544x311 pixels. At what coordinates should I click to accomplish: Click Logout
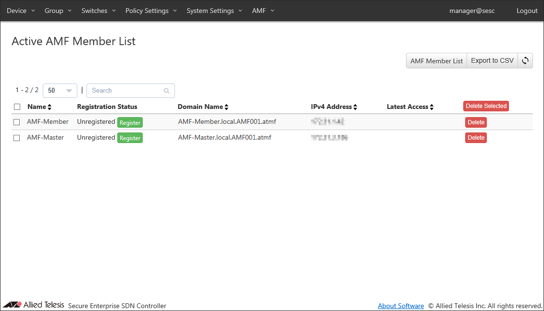(x=527, y=11)
